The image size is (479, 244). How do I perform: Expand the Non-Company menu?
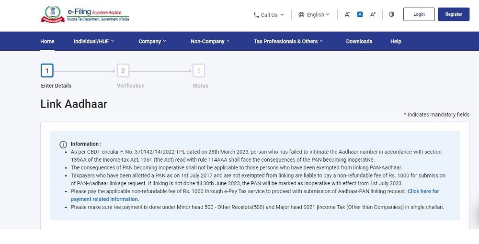point(210,41)
